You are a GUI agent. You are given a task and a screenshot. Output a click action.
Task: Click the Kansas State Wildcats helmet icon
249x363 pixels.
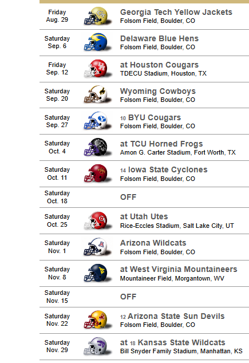pos(97,346)
